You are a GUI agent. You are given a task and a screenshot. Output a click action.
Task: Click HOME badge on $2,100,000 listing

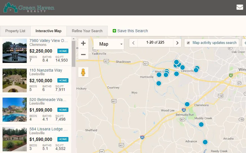coord(63,81)
